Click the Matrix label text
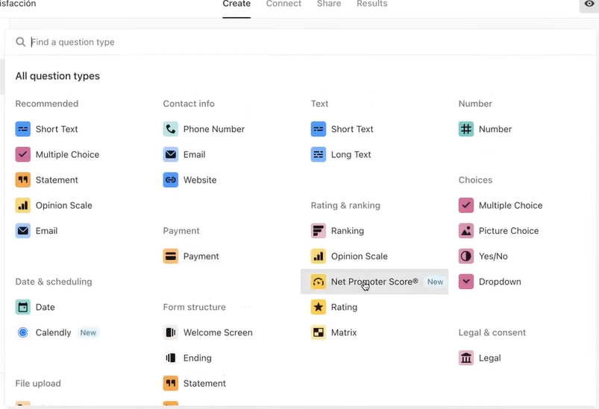The width and height of the screenshot is (599, 409). point(344,332)
